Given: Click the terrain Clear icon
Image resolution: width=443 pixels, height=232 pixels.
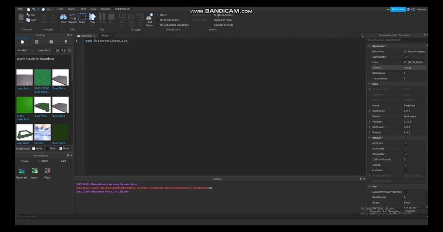Looking at the screenshot, I should 47,171.
